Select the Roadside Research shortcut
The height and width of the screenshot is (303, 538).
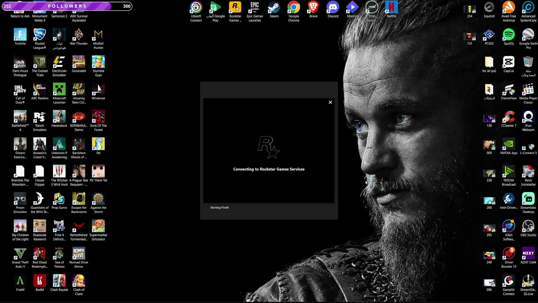point(40,230)
